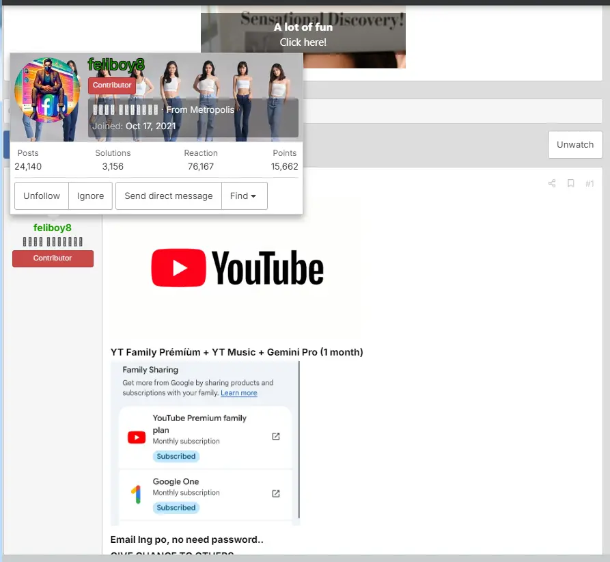Image resolution: width=610 pixels, height=562 pixels.
Task: Click the Reaction count 76,167
Action: (201, 167)
